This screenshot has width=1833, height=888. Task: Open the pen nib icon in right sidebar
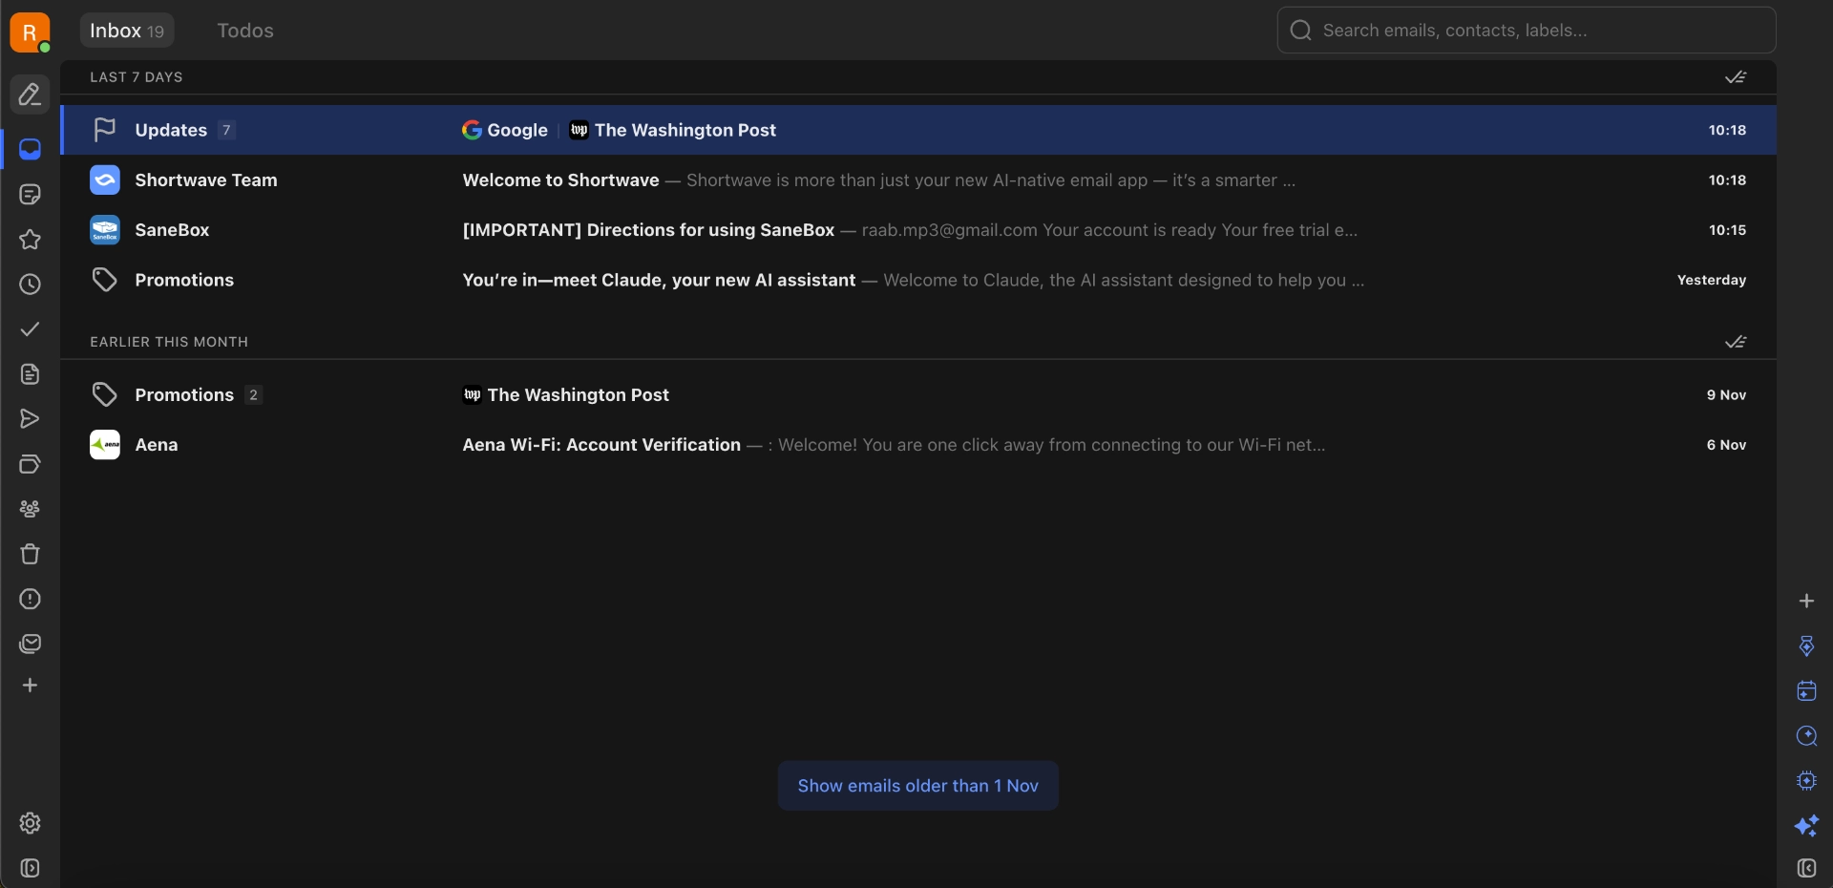click(x=1806, y=645)
